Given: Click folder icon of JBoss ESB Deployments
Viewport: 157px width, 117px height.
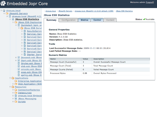Looking at the screenshot, I should click(16, 22).
